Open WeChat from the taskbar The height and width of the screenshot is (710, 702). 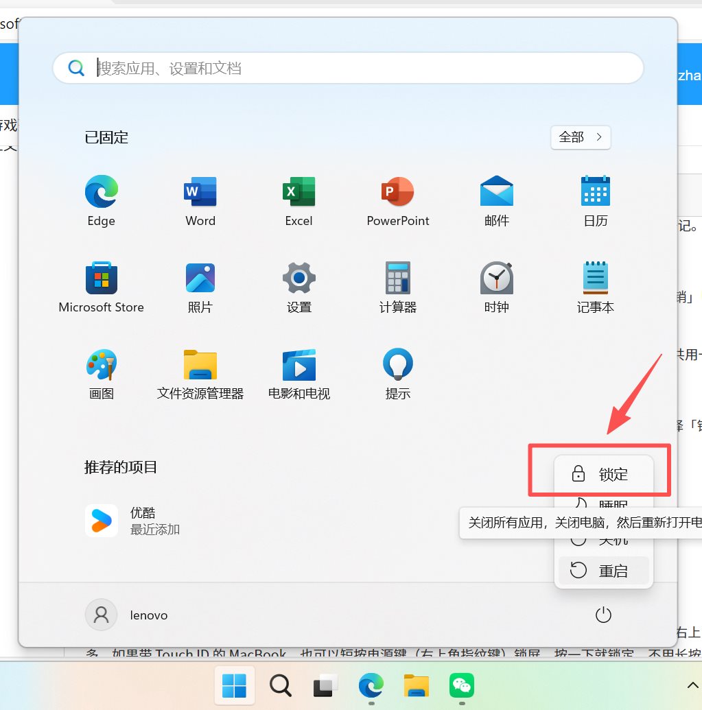pos(462,685)
